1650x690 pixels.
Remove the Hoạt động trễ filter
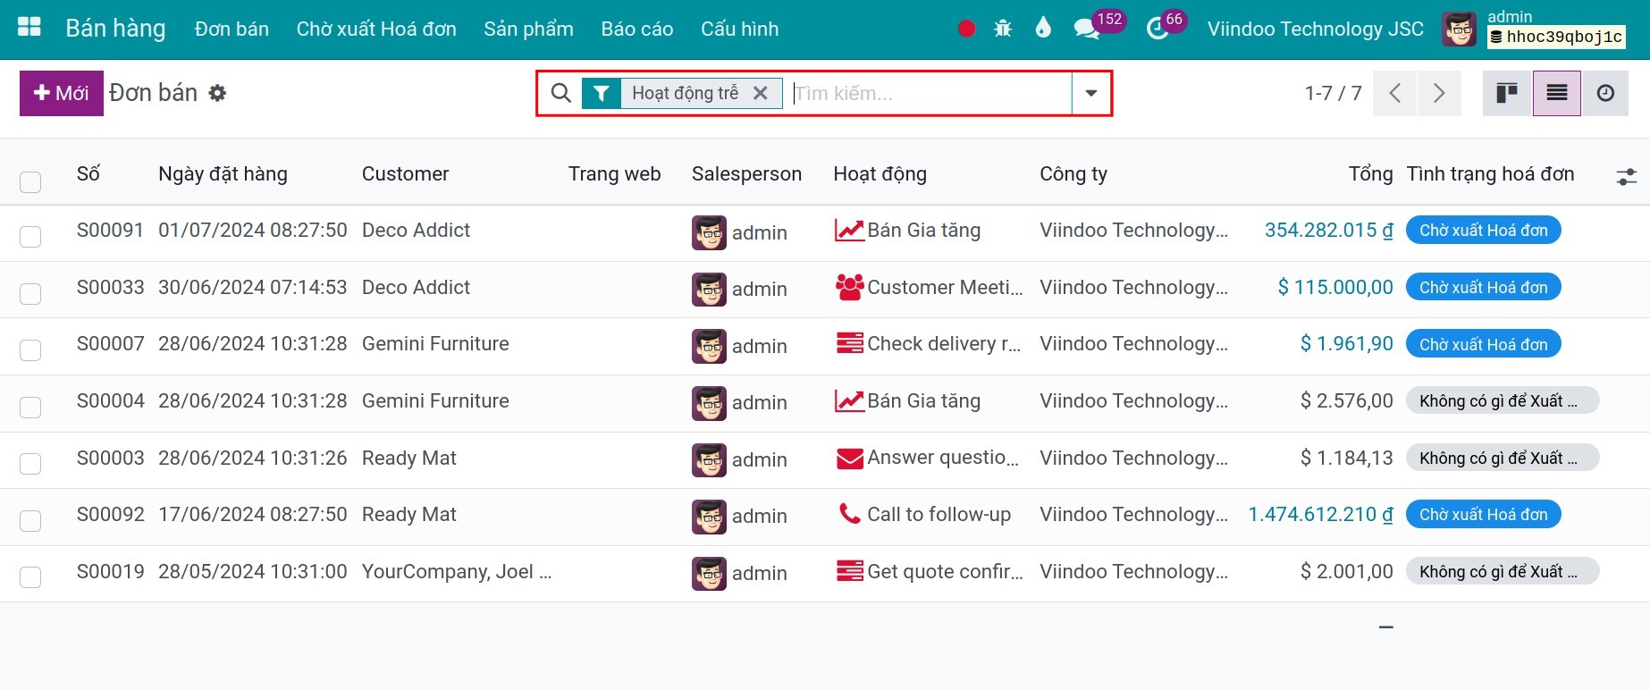point(761,93)
